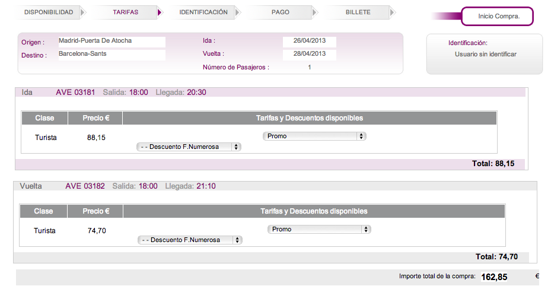This screenshot has width=551, height=286.
Task: Click the arrow after PAGO step
Action: click(314, 12)
